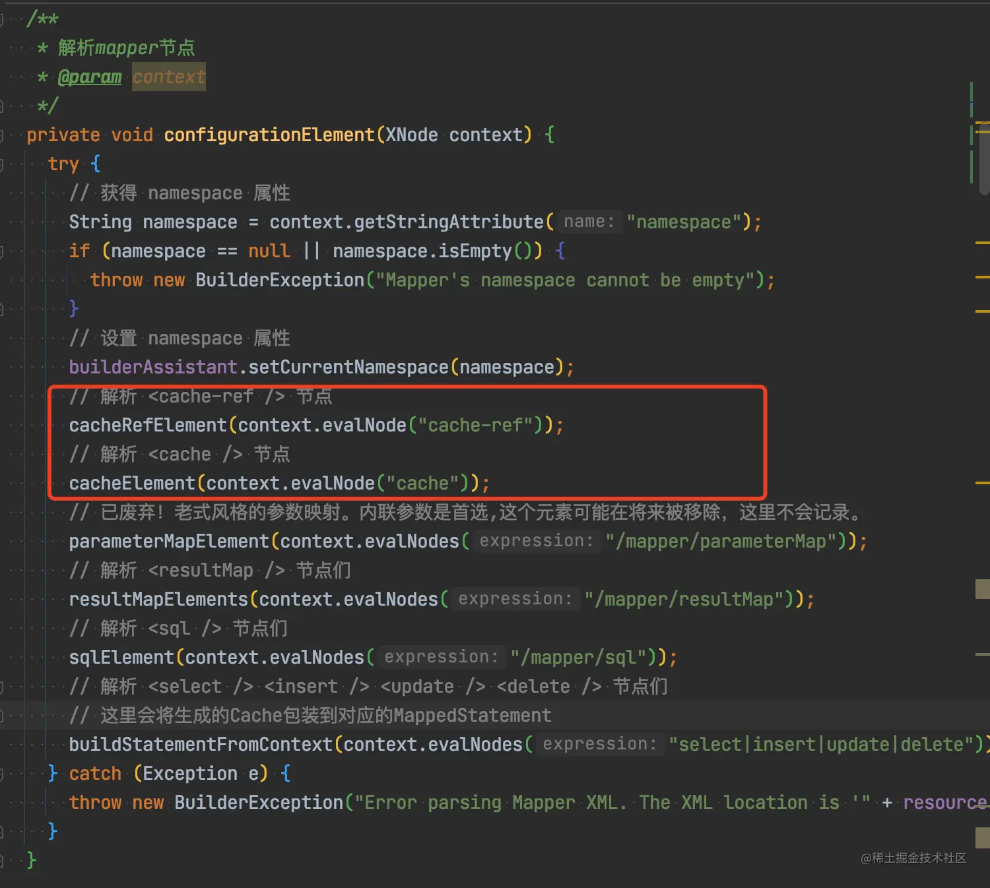
Task: Click the buildStatementFromContext method call
Action: (x=201, y=745)
